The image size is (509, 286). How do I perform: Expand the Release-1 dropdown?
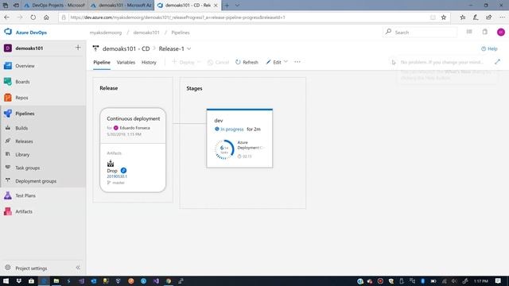[x=189, y=48]
